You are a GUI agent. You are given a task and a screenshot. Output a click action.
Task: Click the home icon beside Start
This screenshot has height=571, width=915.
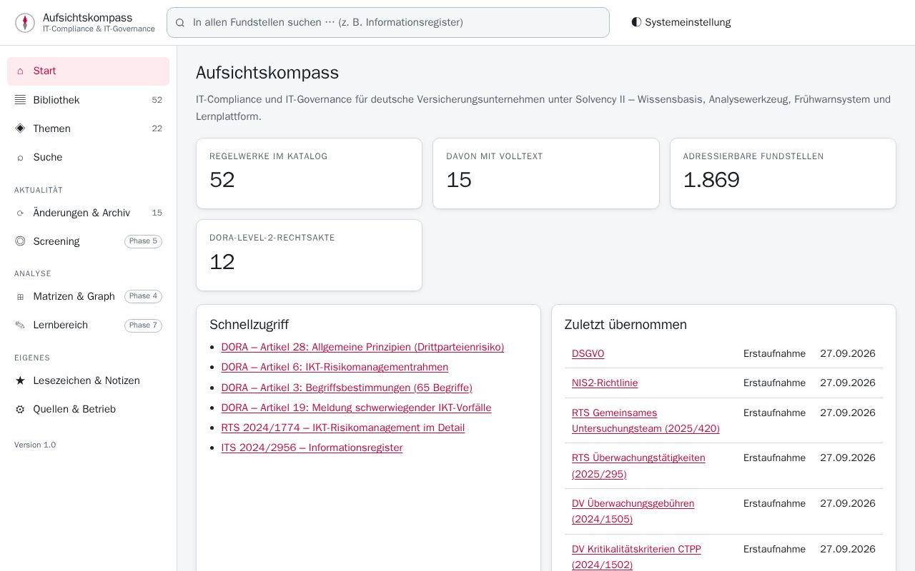(20, 71)
